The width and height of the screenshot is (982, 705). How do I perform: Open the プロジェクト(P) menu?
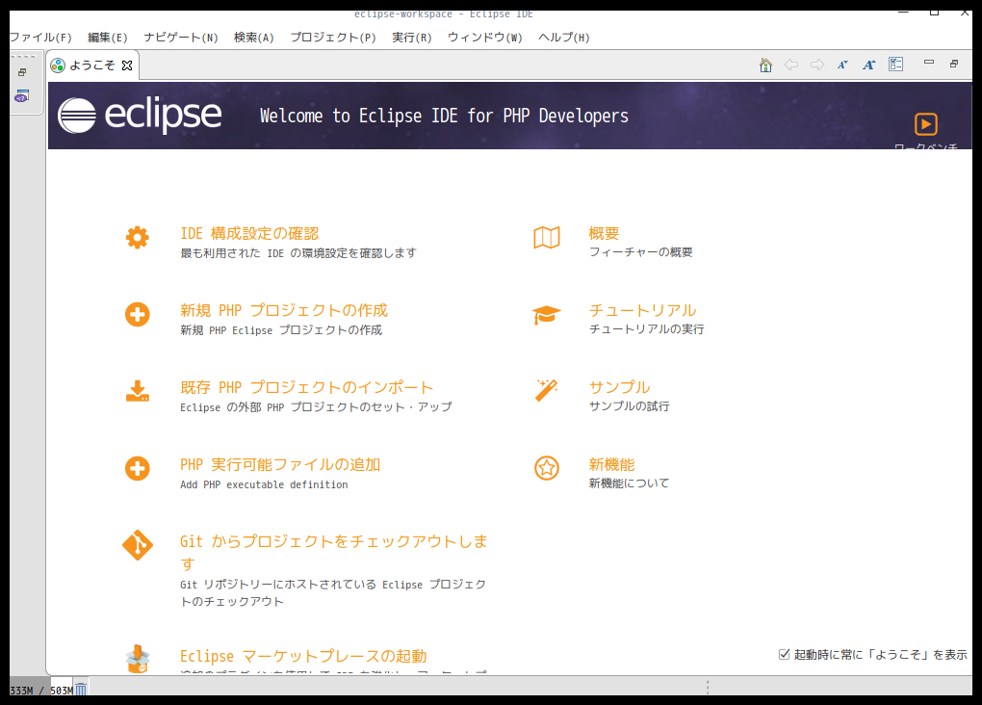(333, 38)
